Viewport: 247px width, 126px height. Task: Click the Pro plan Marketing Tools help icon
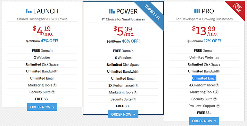pyautogui.click(x=216, y=92)
